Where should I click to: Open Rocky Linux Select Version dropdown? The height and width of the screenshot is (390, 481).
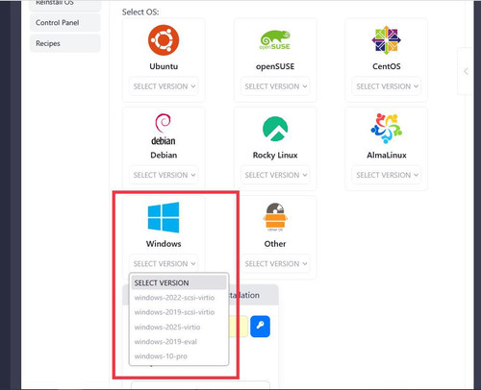(275, 175)
